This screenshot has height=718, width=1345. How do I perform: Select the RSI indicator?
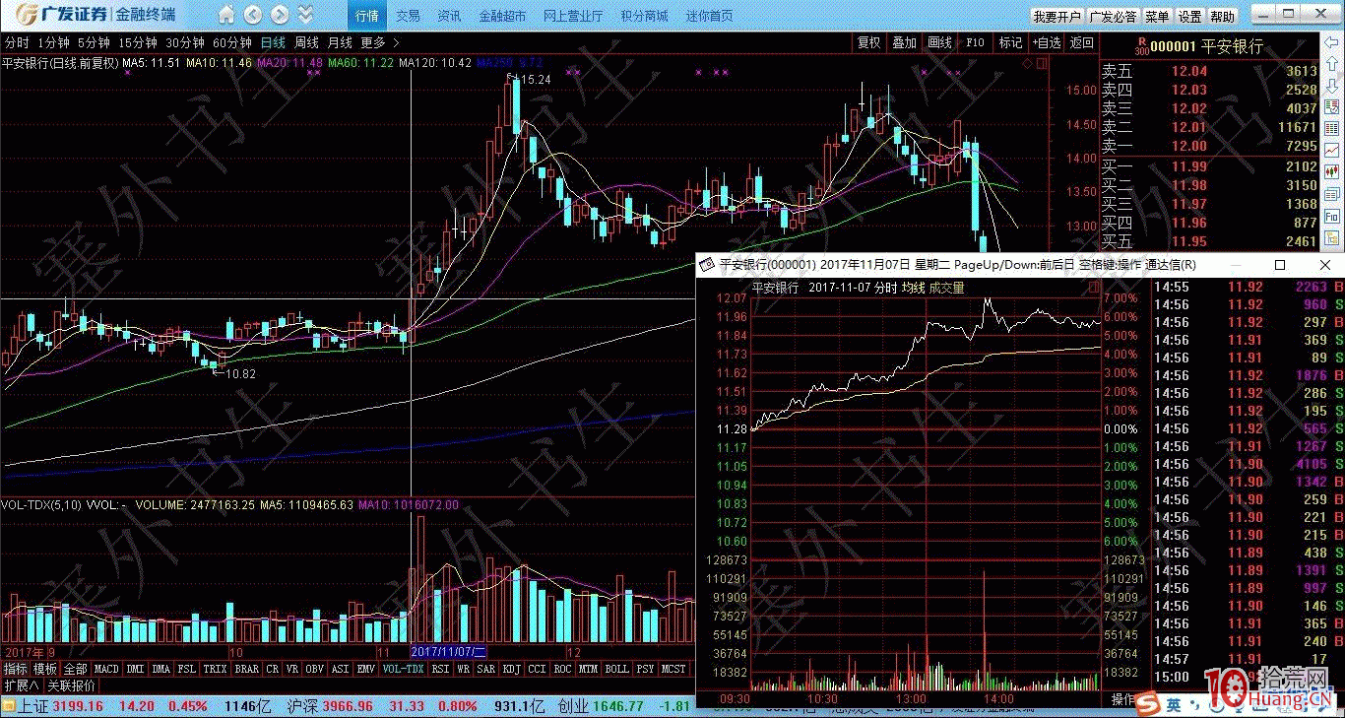click(x=440, y=669)
